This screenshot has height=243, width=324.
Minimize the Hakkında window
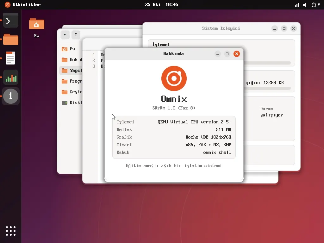pyautogui.click(x=218, y=54)
